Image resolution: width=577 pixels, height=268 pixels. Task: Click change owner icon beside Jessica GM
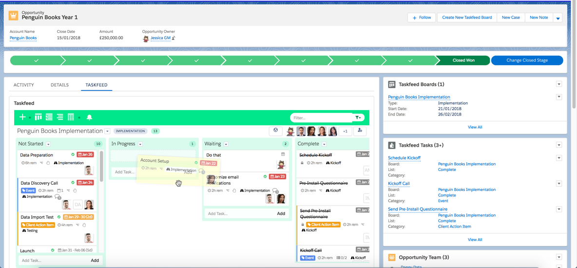point(173,38)
